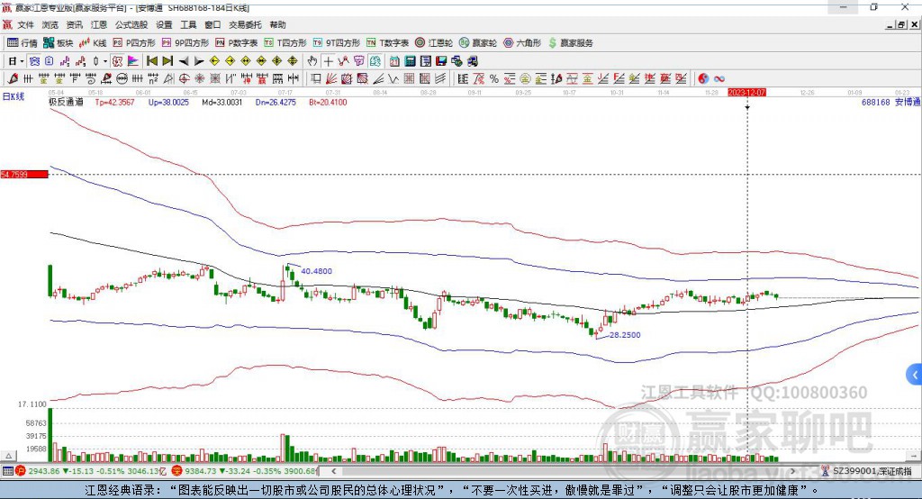922x499 pixels.
Task: Open 赢家服务 with dollar icon
Action: pyautogui.click(x=570, y=43)
